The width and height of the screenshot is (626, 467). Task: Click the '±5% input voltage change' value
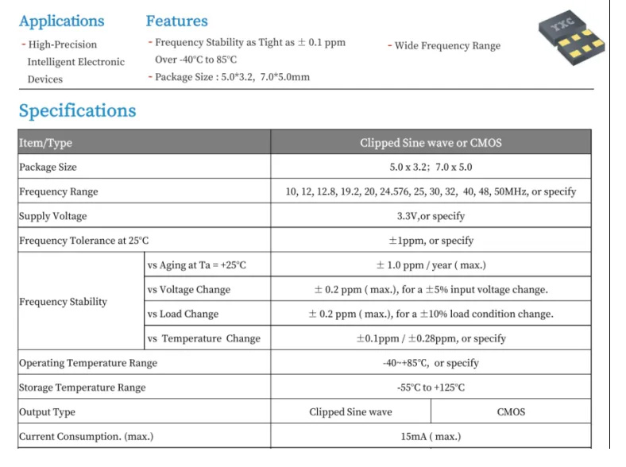[431, 289]
